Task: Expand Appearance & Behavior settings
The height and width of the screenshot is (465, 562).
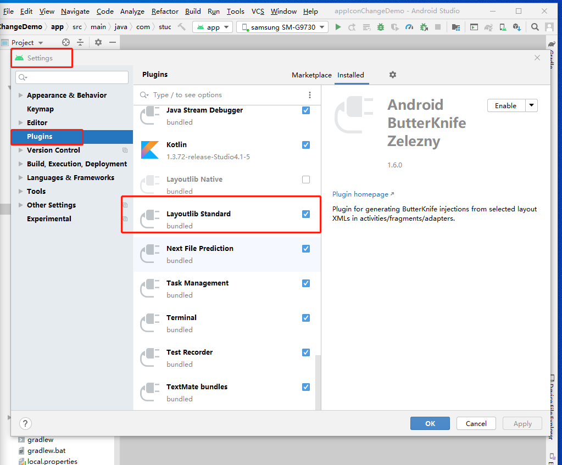Action: (x=20, y=96)
